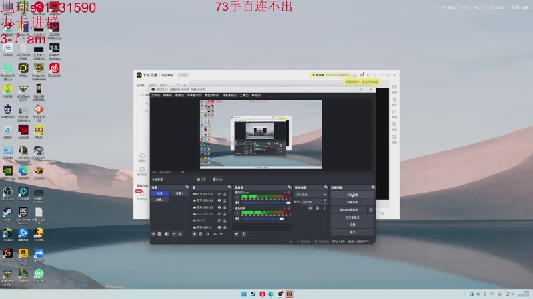
Task: Open the fade transition type dropdown
Action: click(311, 195)
